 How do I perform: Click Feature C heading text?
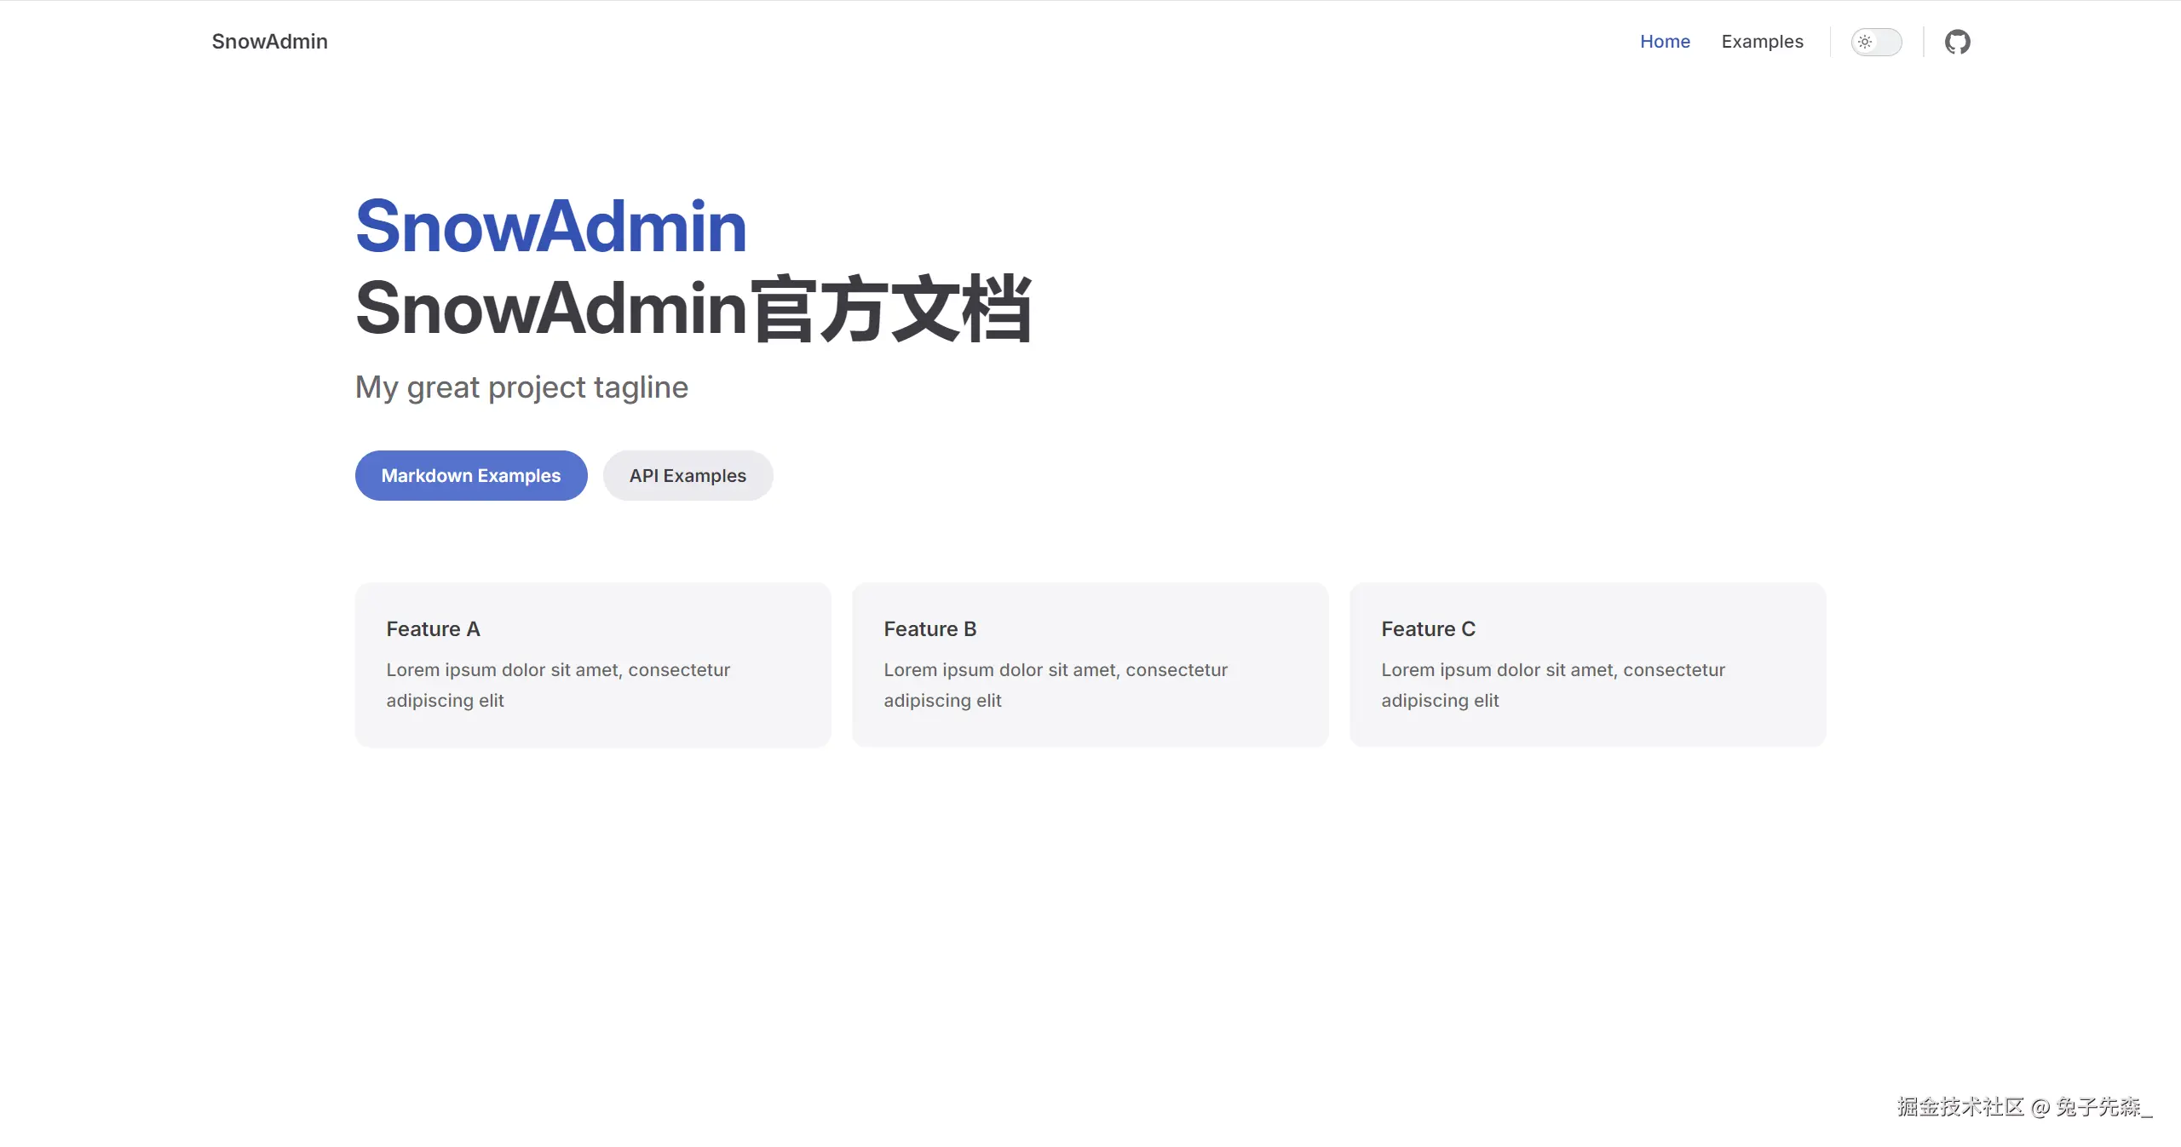pos(1429,629)
